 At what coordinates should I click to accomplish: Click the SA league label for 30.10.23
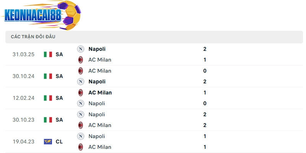pyautogui.click(x=59, y=120)
